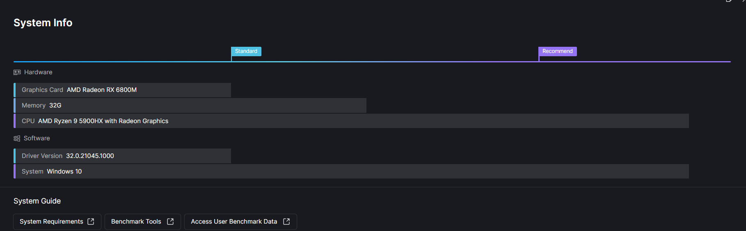Click the external-link icon beside Access User Benchmark Data

tap(286, 222)
